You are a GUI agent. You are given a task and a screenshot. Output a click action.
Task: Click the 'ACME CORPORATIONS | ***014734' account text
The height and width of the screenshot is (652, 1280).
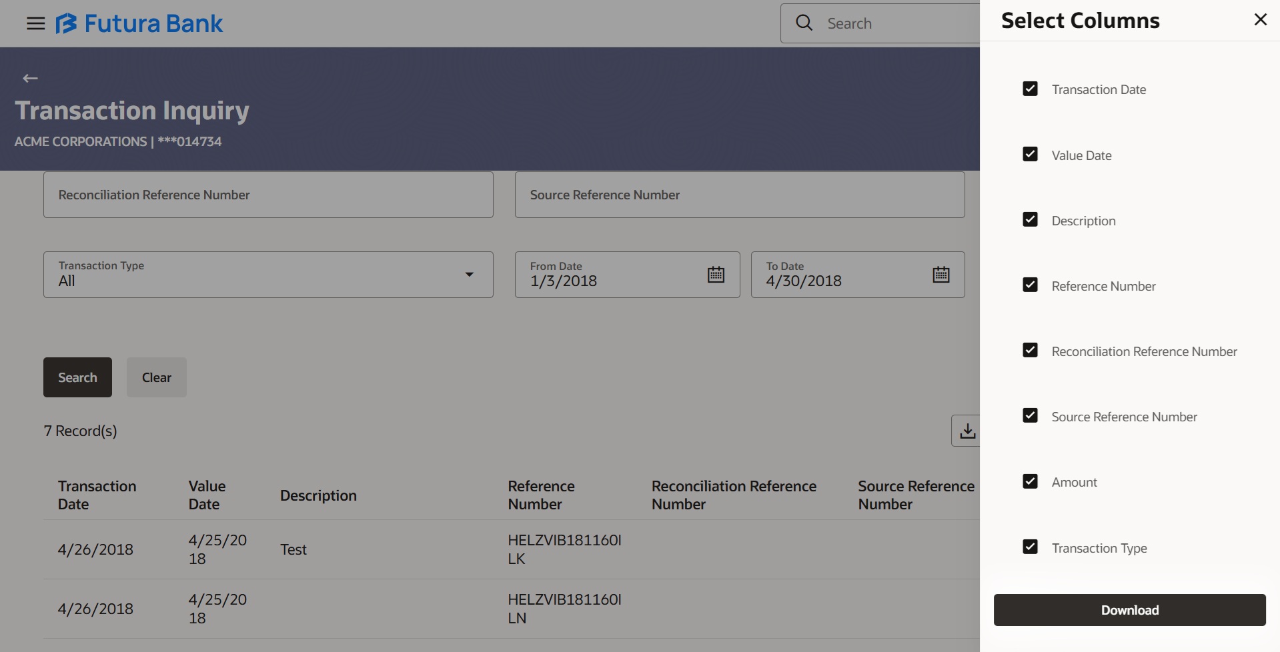click(118, 141)
